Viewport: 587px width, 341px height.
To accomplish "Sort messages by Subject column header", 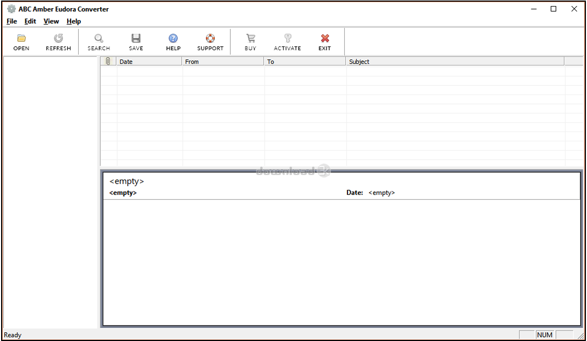I will click(x=455, y=61).
